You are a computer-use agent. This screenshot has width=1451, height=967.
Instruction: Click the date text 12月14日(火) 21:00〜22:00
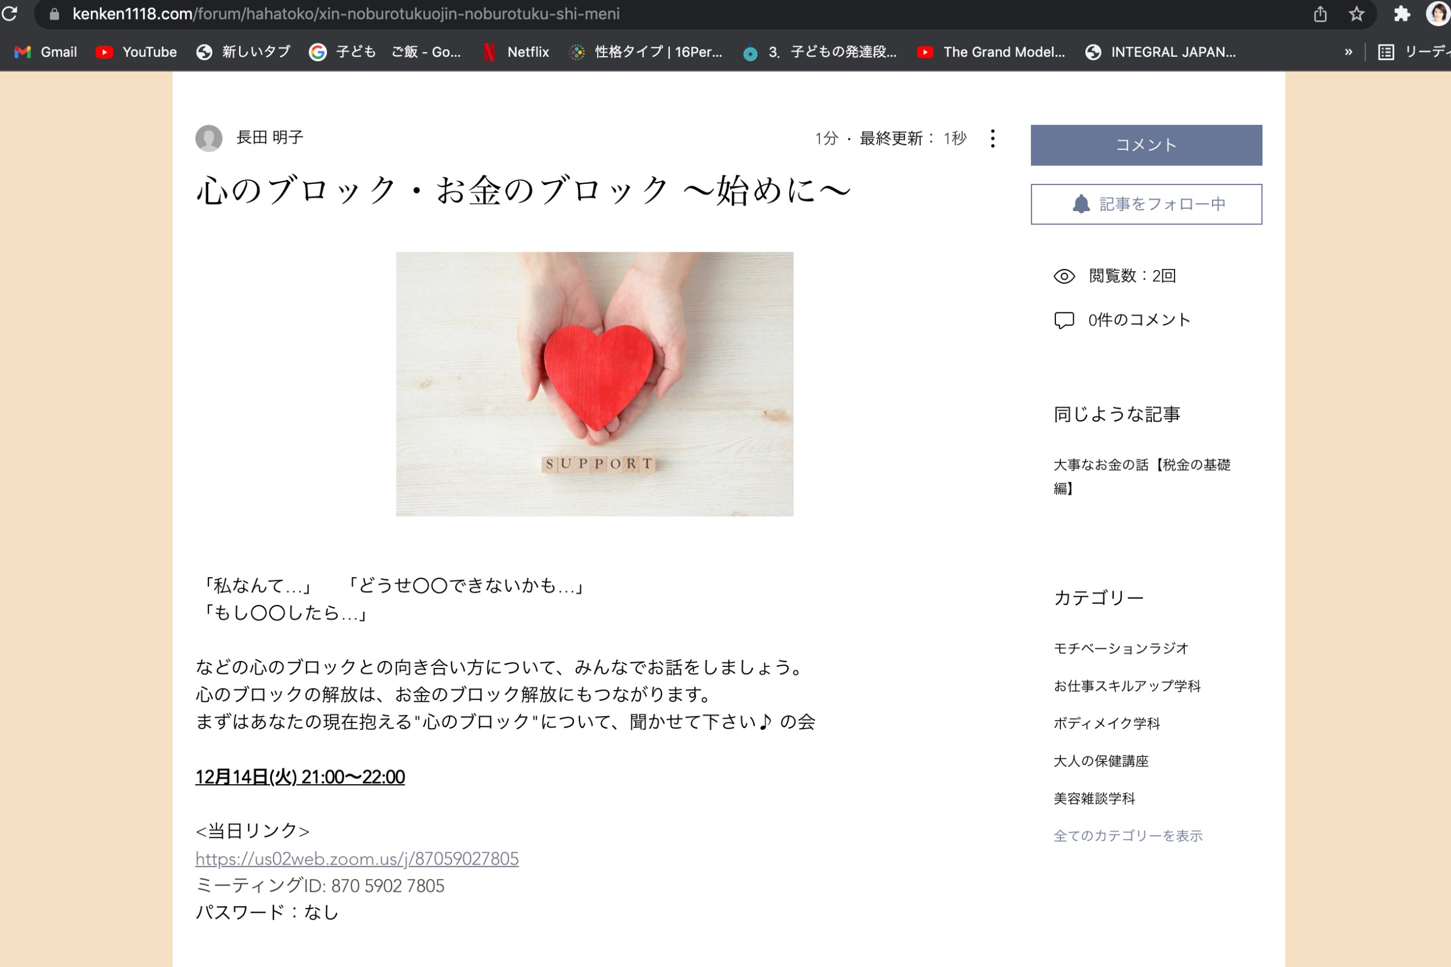point(300,777)
